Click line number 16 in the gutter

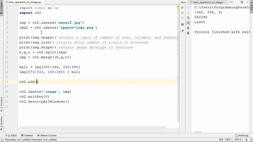coord(6,82)
